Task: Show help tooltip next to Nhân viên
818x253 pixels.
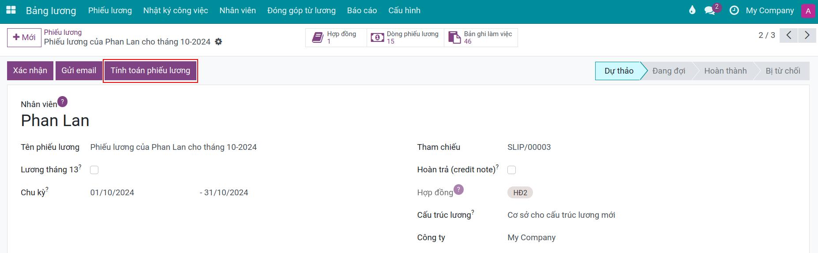Action: 63,101
